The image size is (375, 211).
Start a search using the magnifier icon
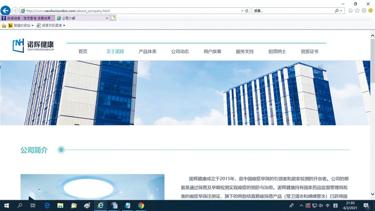337,10
